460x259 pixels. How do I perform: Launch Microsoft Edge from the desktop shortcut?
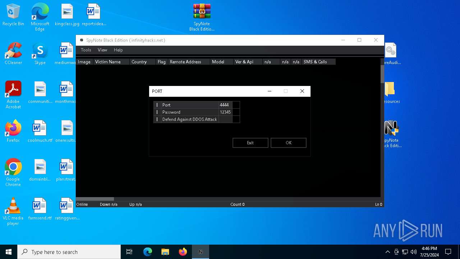point(40,17)
